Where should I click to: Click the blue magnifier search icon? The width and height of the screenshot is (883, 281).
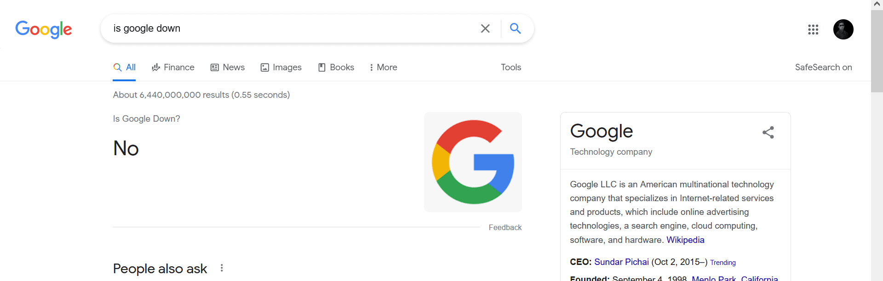point(516,28)
